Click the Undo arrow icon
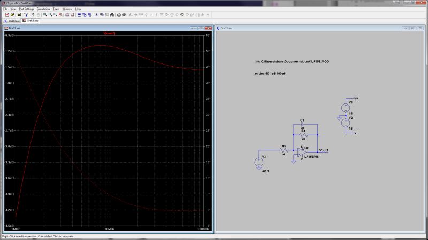This screenshot has width=428, height=240. (x=182, y=14)
